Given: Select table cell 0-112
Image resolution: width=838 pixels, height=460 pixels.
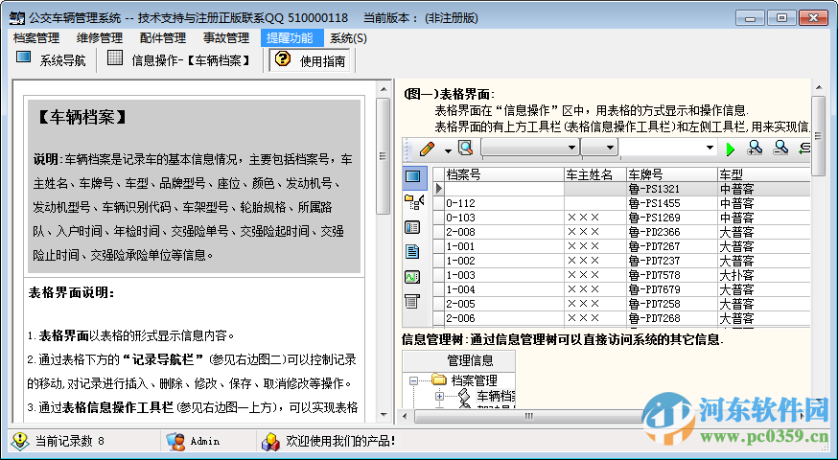Looking at the screenshot, I should [x=504, y=203].
